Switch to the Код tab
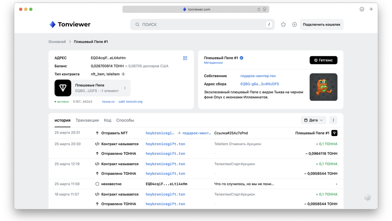 (108, 120)
